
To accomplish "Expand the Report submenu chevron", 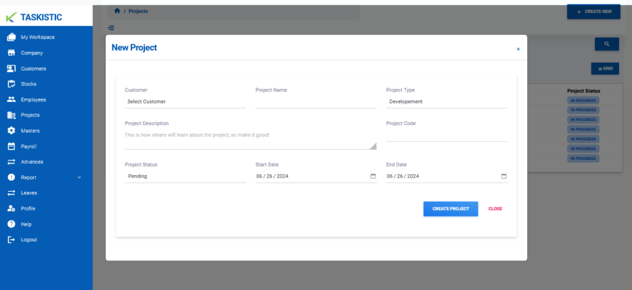I will [x=79, y=177].
